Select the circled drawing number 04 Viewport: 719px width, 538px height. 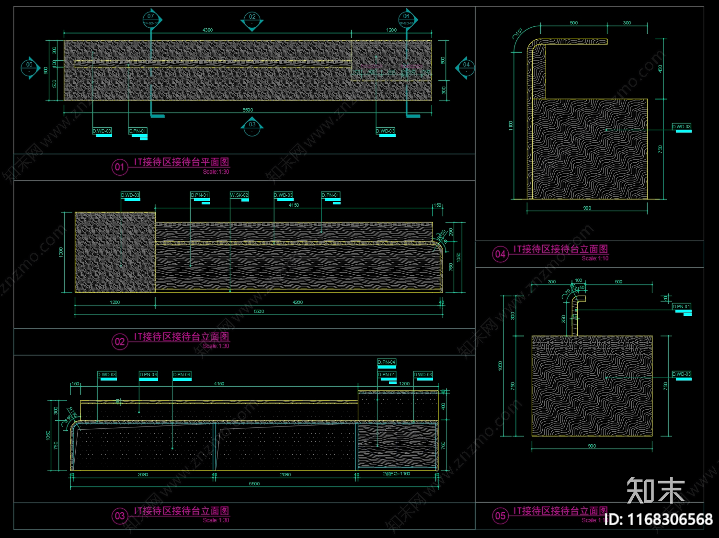[x=500, y=254]
